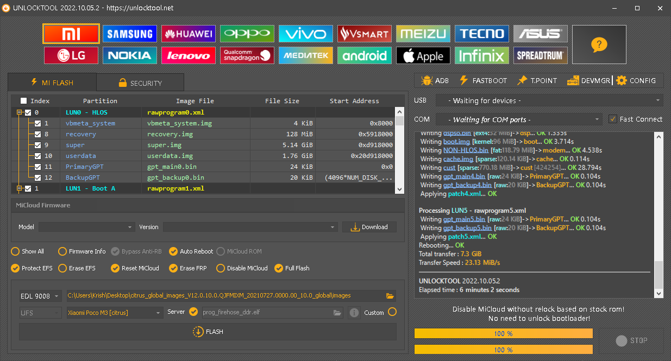Toggle Erase FRP option
Viewport: 671px width, 361px height.
pyautogui.click(x=173, y=268)
